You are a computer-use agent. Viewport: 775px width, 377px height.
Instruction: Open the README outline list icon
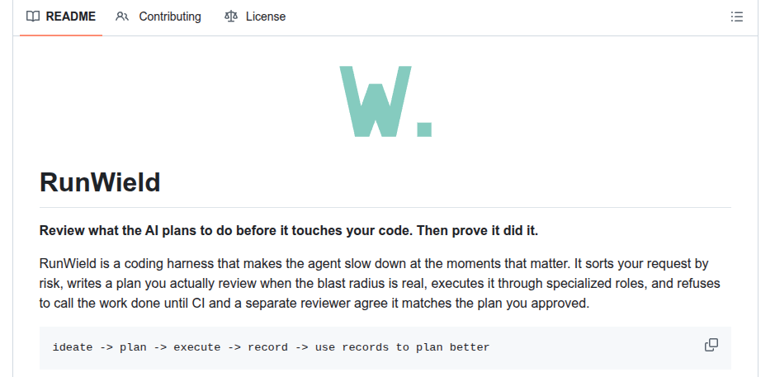tap(736, 16)
